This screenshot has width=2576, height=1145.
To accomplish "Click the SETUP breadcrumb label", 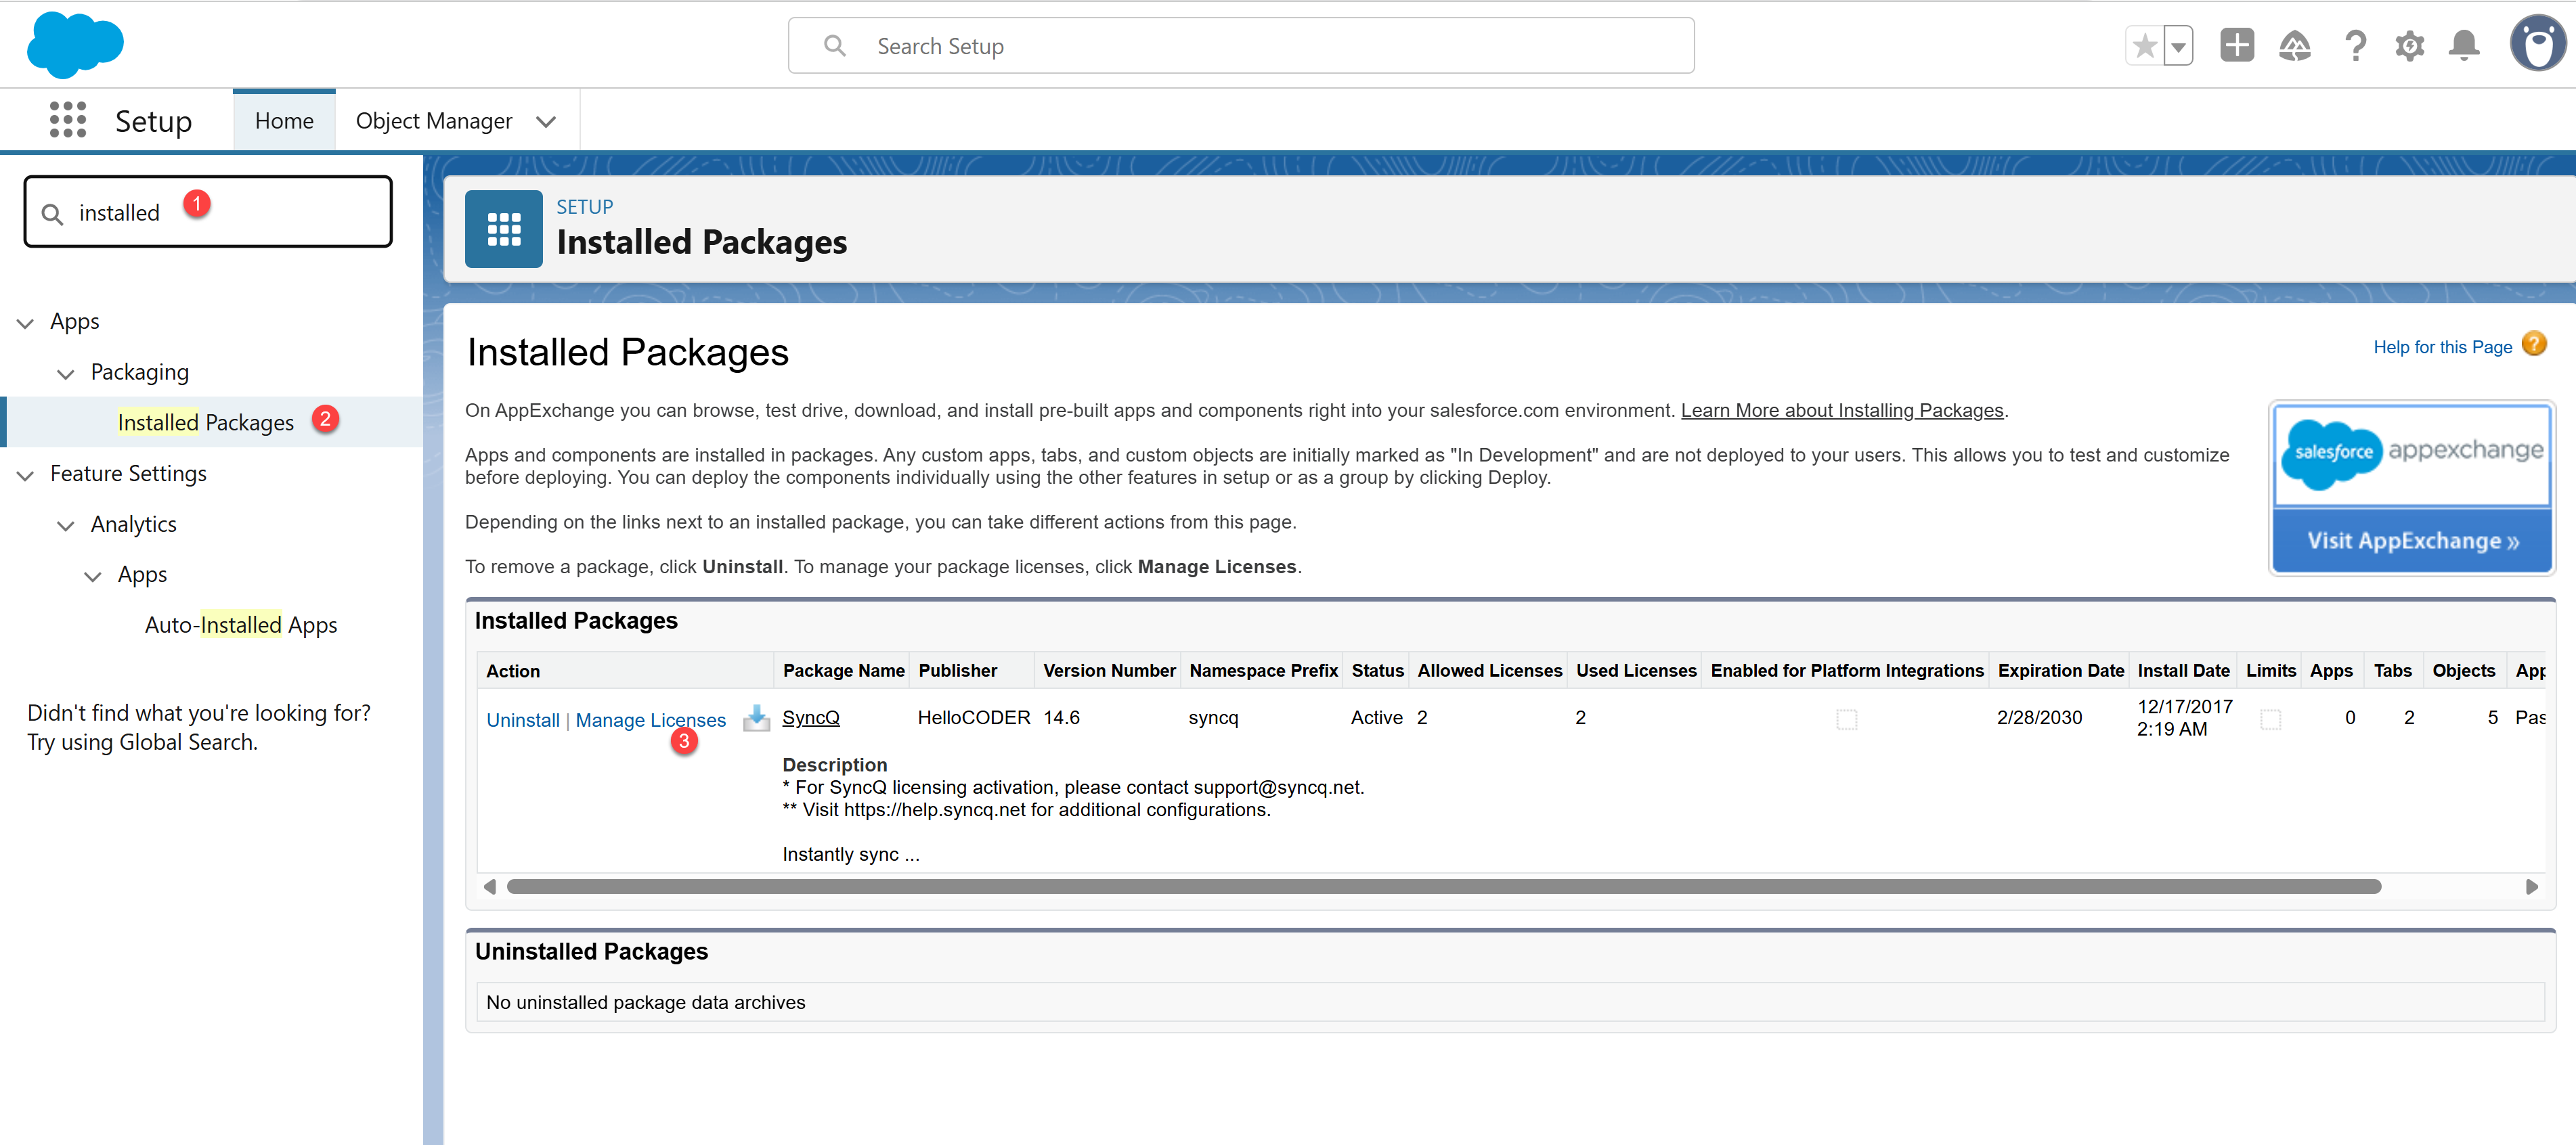I will tap(585, 207).
